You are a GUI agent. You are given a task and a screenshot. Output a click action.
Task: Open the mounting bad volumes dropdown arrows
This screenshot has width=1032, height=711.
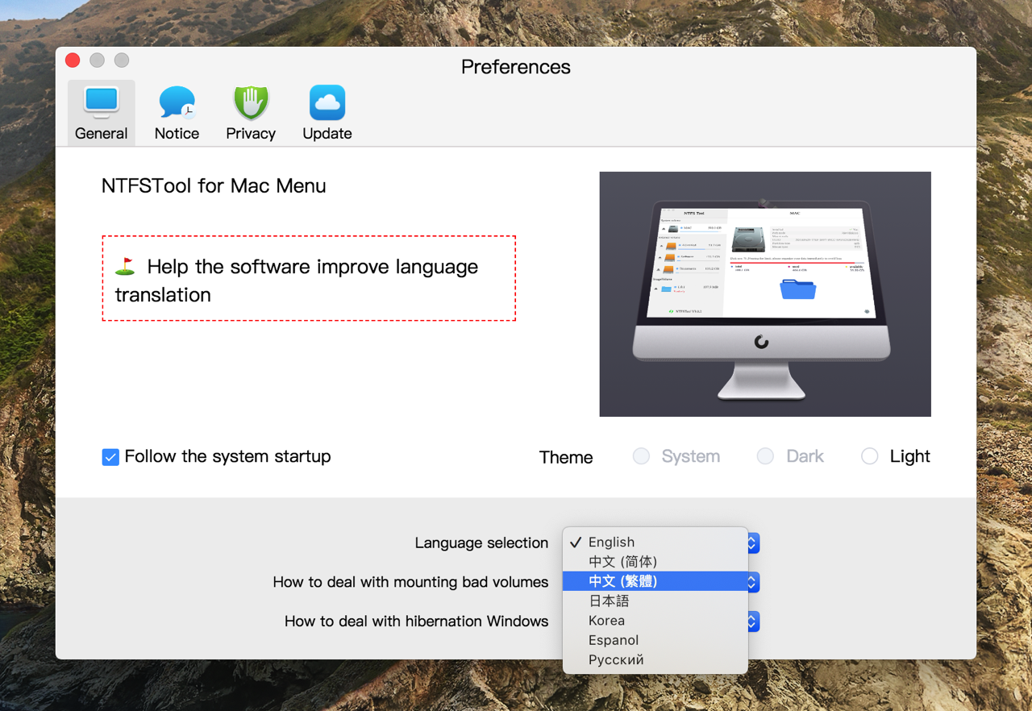[753, 582]
